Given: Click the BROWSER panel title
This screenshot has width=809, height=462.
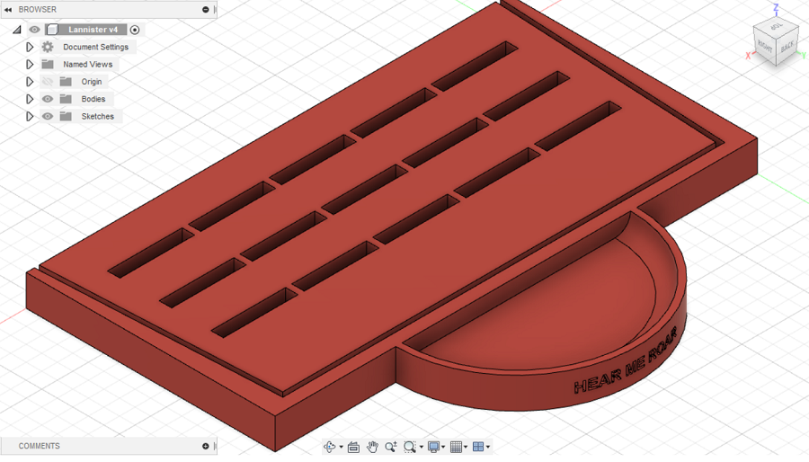Looking at the screenshot, I should (37, 9).
